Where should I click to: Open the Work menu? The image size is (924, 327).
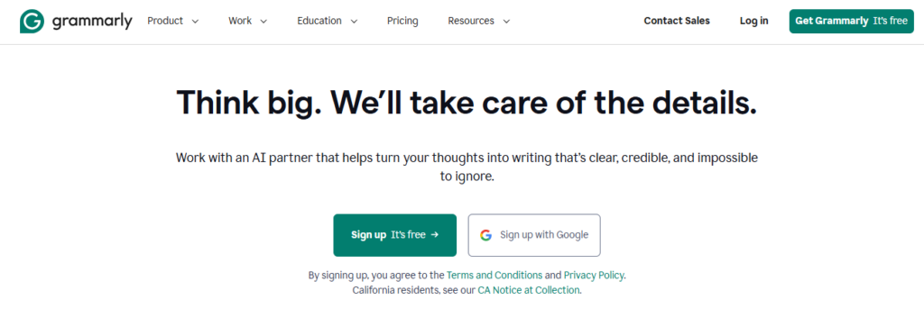pyautogui.click(x=247, y=22)
